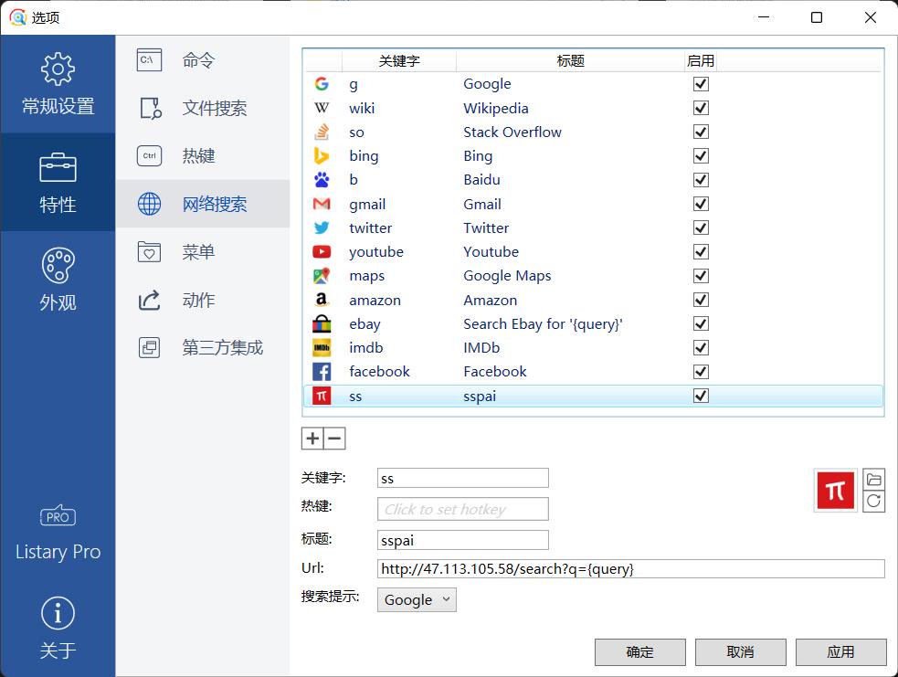The width and height of the screenshot is (898, 677).
Task: Open the 菜单 settings page
Action: 203,252
